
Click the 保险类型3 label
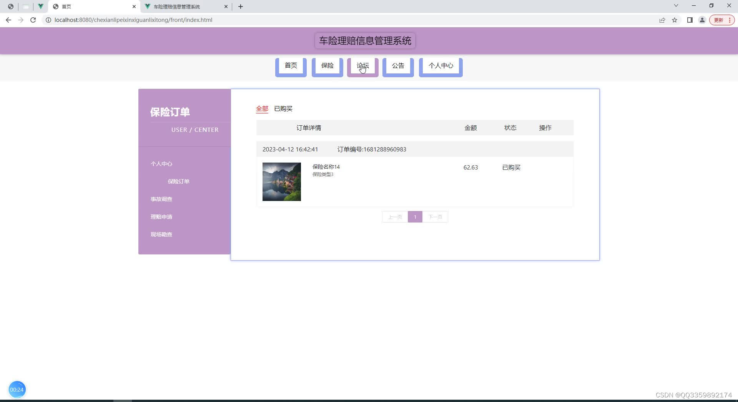[x=323, y=174]
